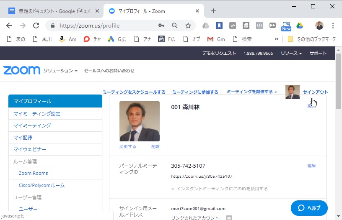Expand the ソリューション dropdown menu
The height and width of the screenshot is (220, 342).
coord(60,71)
